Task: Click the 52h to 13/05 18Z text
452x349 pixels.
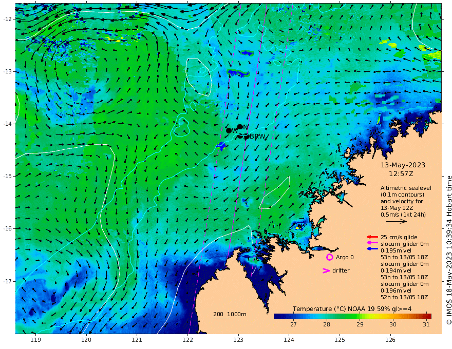Action: click(x=404, y=297)
